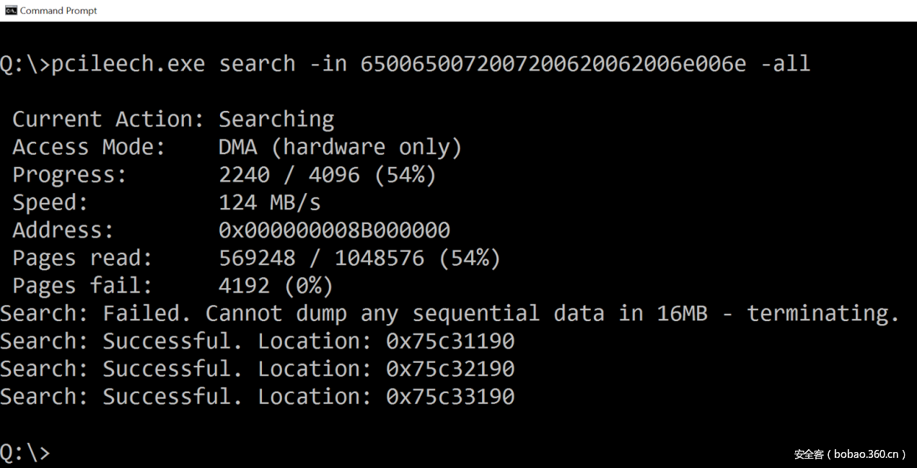Click the final Q:\> prompt
Screen dimensions: 917x468
(x=25, y=453)
